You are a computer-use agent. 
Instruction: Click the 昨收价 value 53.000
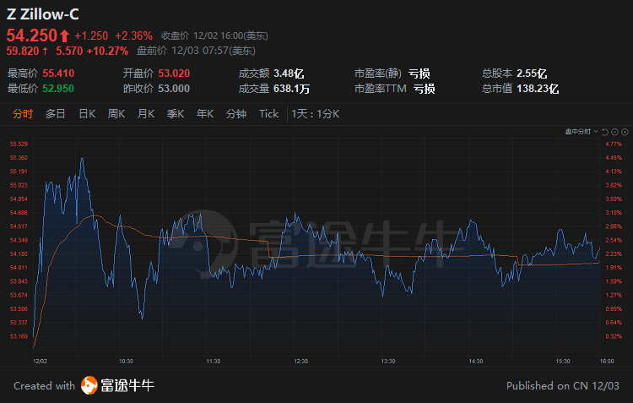pyautogui.click(x=174, y=89)
